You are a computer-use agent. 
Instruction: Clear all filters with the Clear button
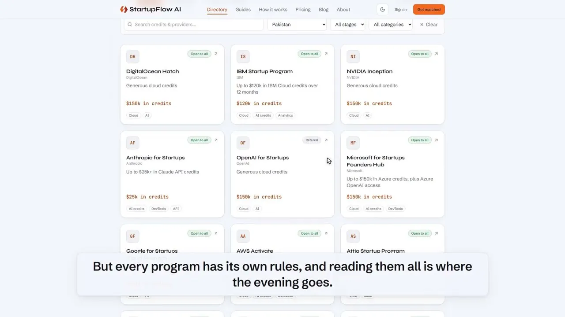click(x=429, y=25)
